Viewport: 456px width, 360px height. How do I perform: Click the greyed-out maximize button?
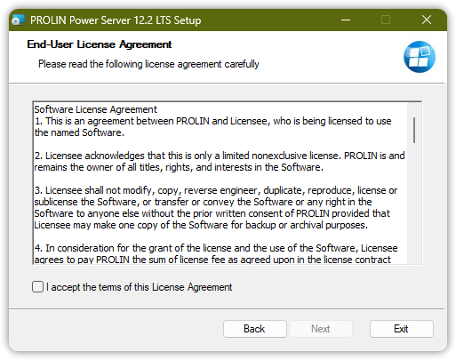pos(386,20)
